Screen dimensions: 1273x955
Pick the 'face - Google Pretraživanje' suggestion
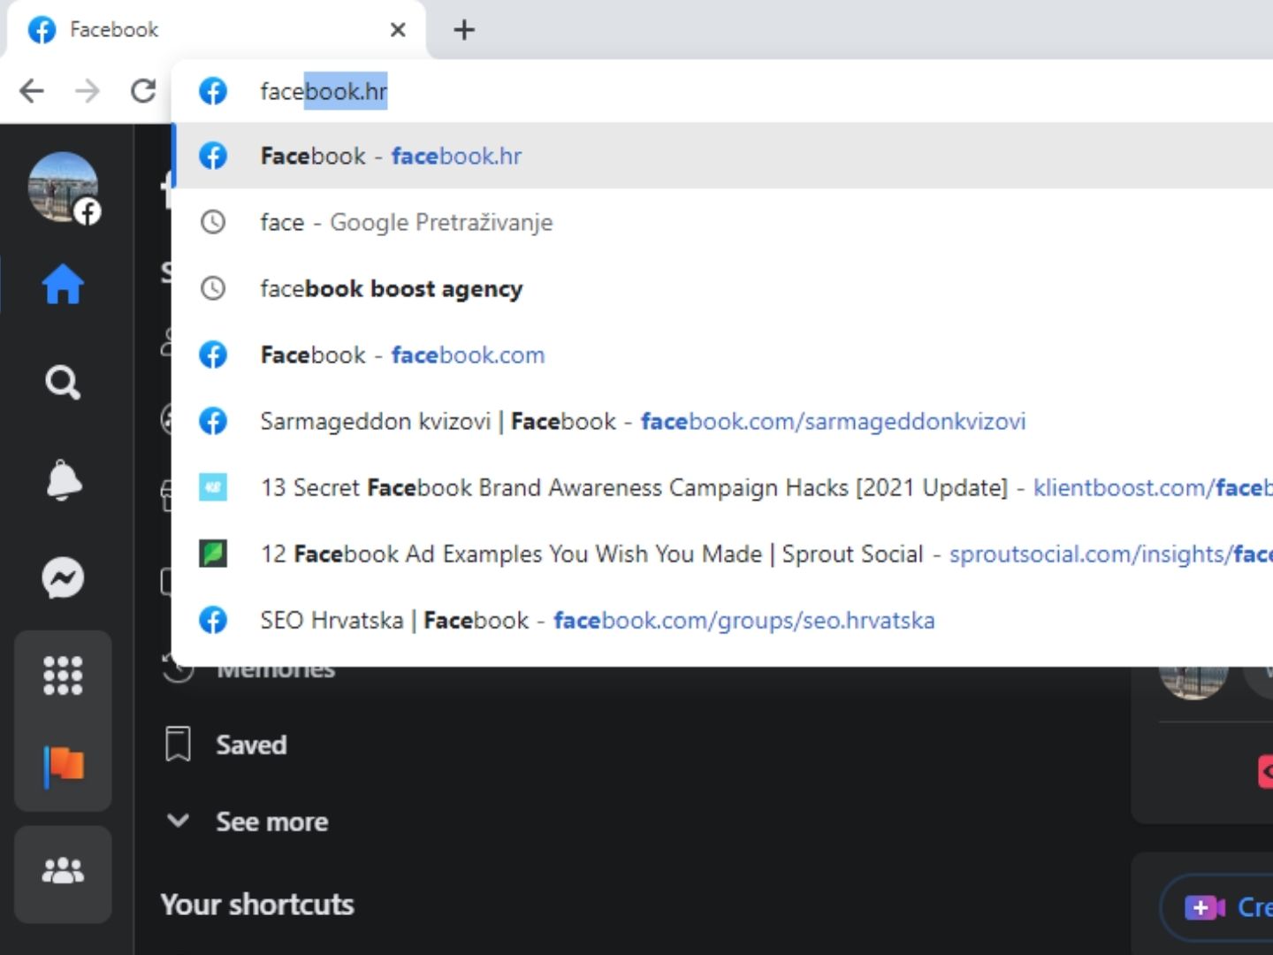coord(721,222)
